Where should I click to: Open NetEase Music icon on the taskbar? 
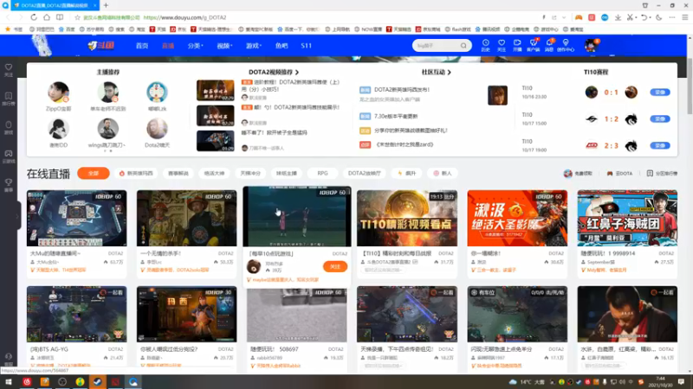coord(27,381)
